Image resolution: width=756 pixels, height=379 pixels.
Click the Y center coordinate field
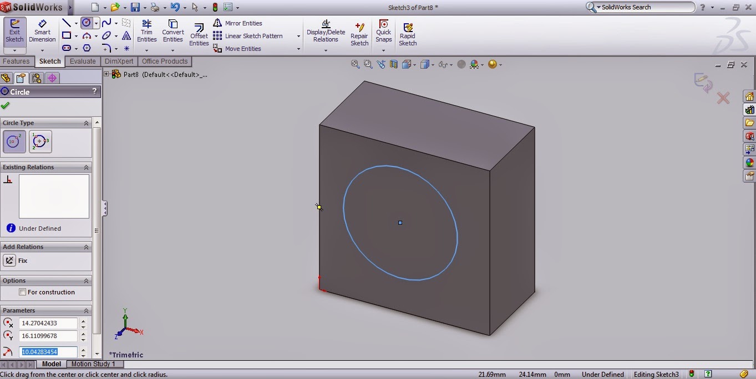pos(49,336)
